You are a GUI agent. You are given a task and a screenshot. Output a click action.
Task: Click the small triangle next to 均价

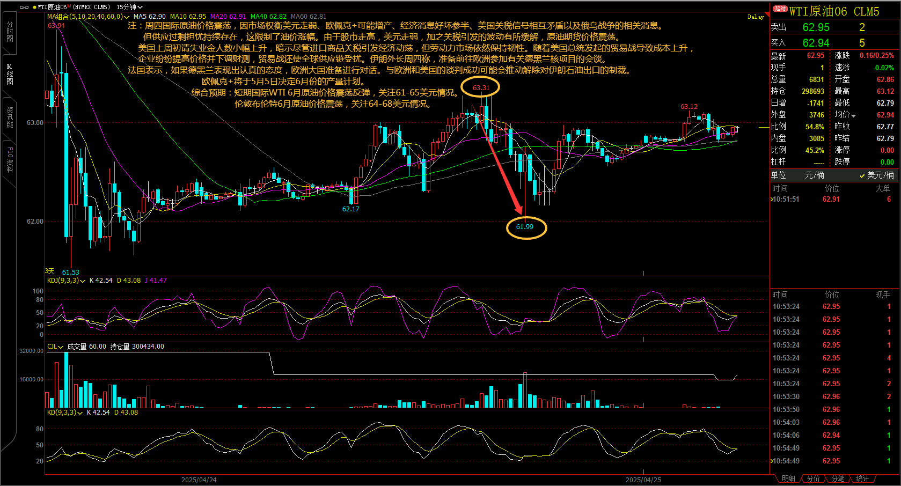coord(854,116)
